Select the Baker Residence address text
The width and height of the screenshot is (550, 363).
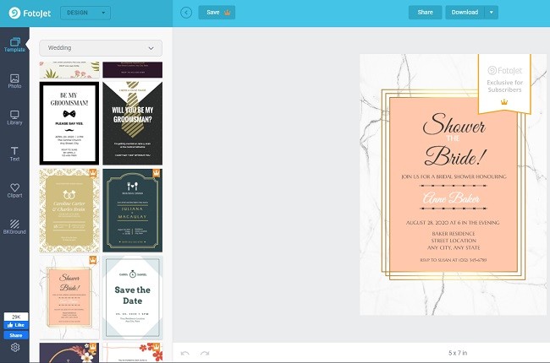coord(454,234)
